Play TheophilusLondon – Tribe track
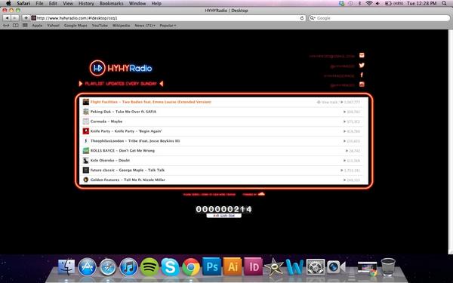 point(220,141)
